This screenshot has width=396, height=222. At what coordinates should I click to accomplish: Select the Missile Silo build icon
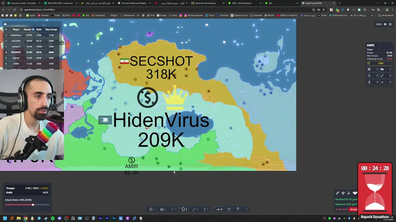(x=194, y=209)
